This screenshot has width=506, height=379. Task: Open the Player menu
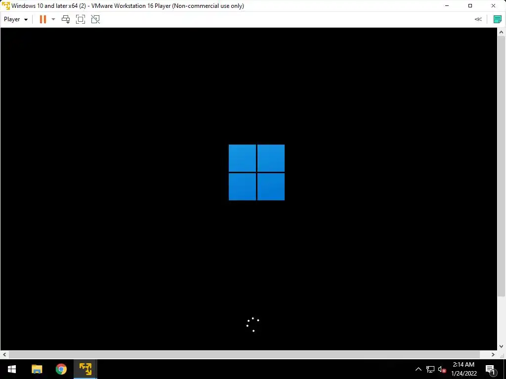point(15,19)
